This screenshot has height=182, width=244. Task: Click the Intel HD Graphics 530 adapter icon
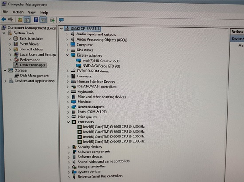pyautogui.click(x=79, y=61)
